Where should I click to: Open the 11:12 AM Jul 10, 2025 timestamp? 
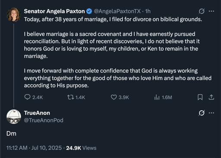tap(34, 148)
